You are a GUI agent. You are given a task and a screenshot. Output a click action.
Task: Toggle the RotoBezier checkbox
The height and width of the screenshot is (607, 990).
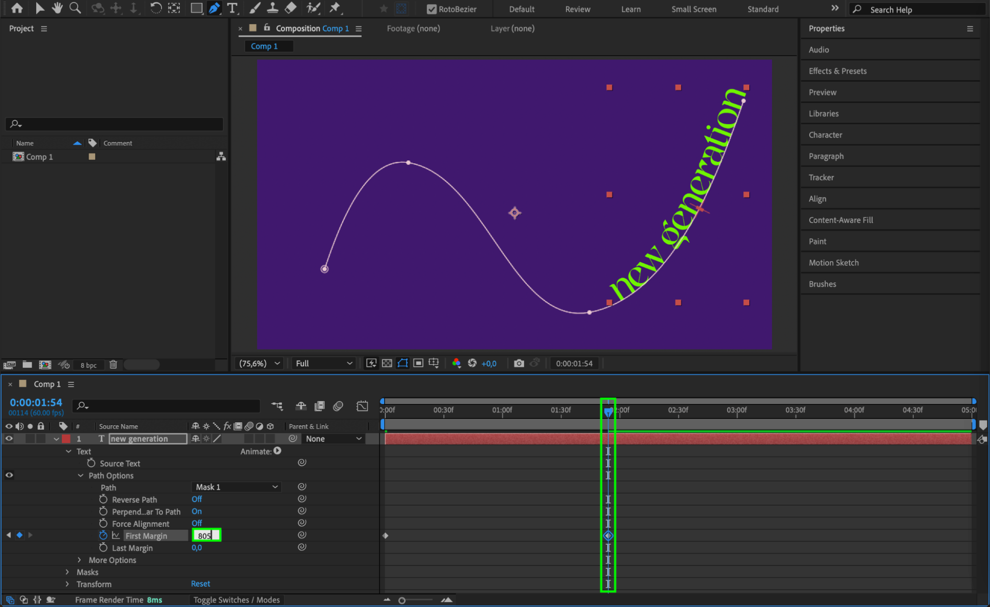[x=431, y=9]
